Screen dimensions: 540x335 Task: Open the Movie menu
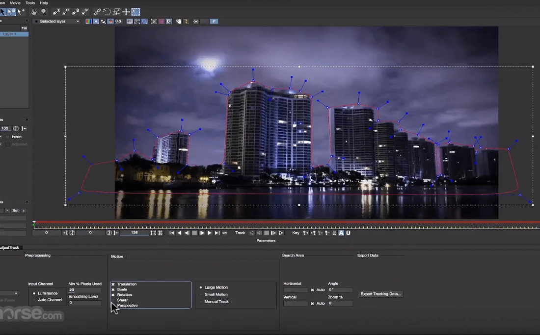(15, 3)
